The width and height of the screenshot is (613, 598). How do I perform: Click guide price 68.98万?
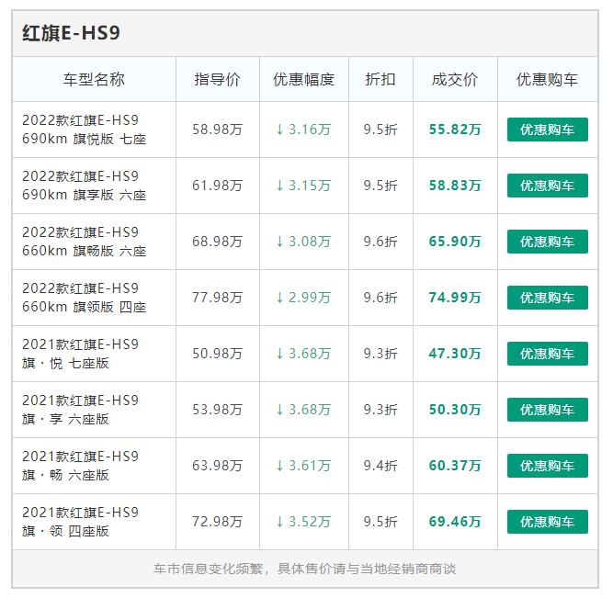218,242
